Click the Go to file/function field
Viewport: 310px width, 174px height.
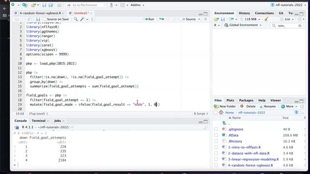coord(85,5)
